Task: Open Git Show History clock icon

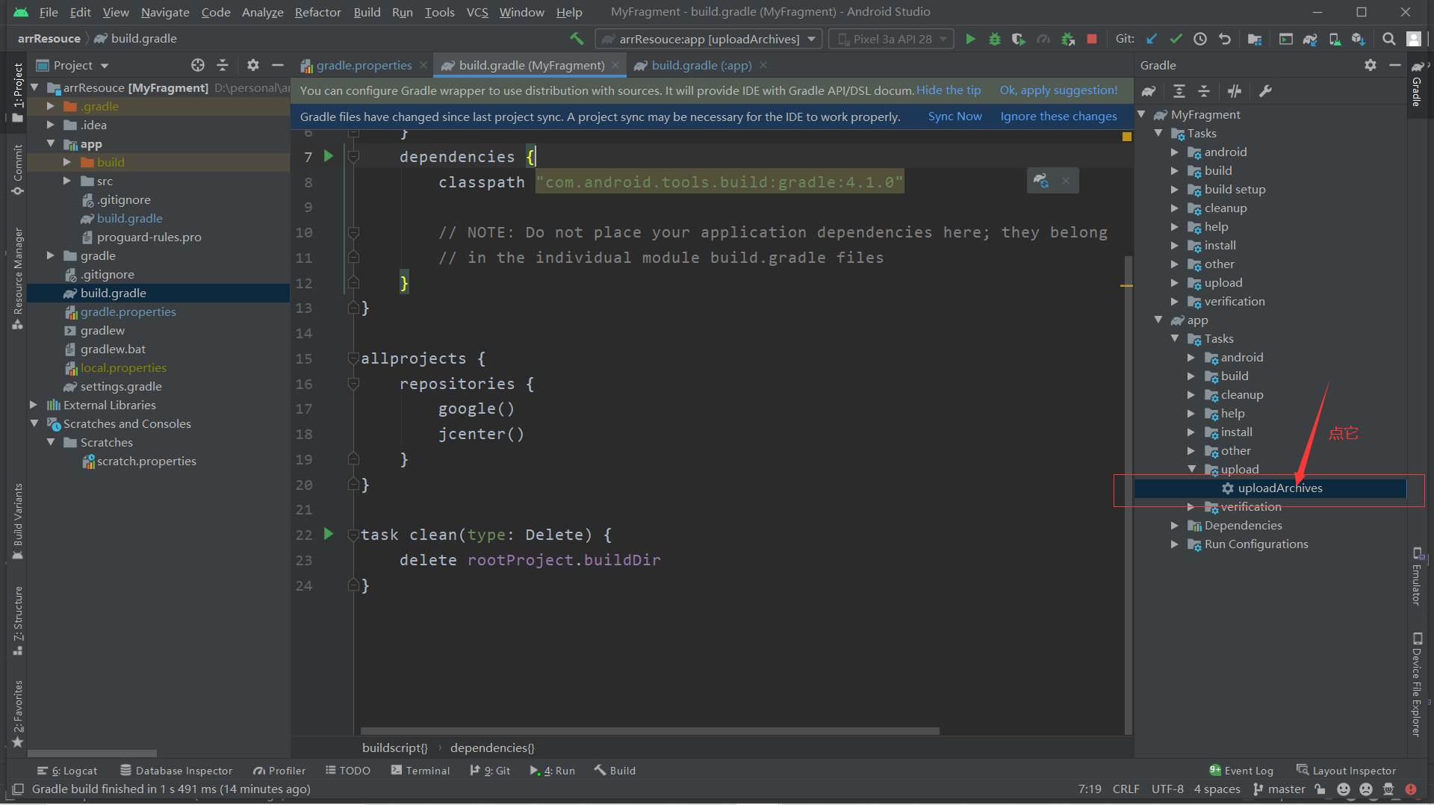Action: 1200,39
